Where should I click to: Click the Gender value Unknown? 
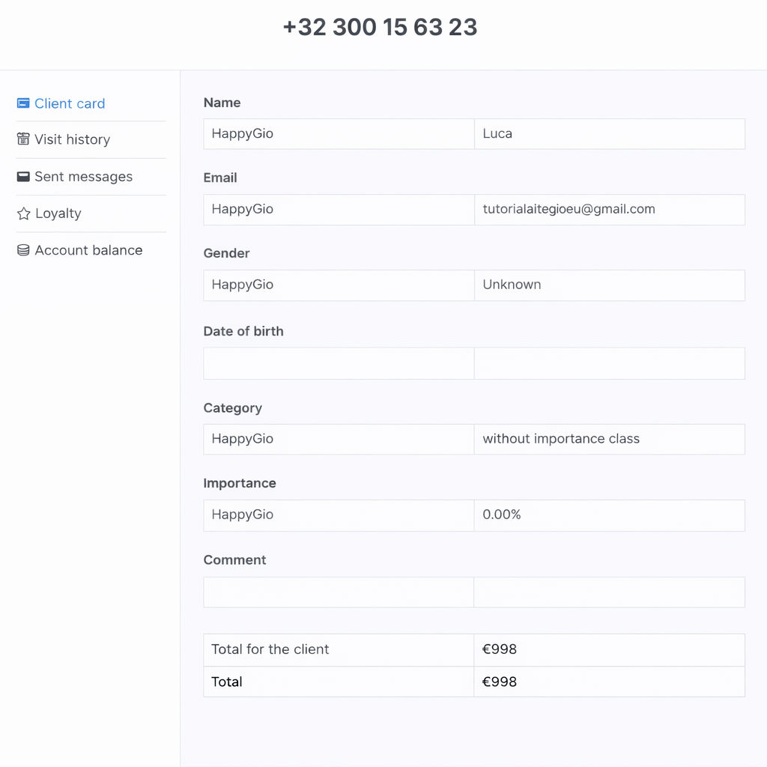(512, 285)
